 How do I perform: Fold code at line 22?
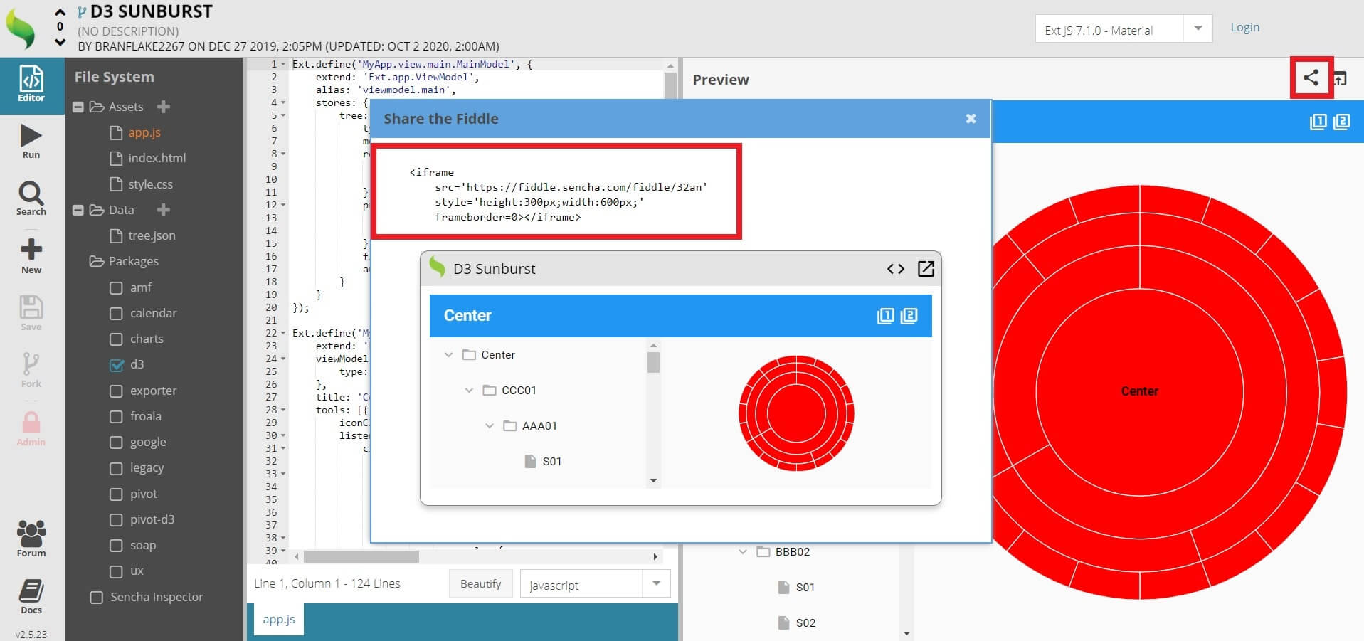(x=283, y=333)
